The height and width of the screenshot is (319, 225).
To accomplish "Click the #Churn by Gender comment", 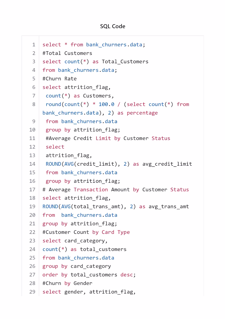I will pos(67,283).
